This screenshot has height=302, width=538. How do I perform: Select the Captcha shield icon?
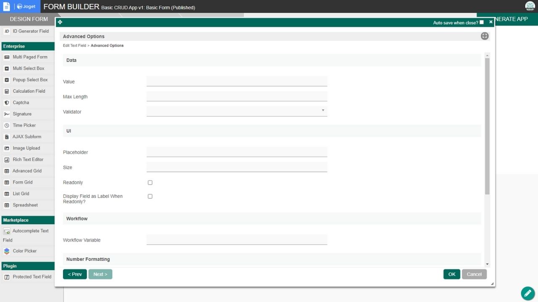[7, 103]
